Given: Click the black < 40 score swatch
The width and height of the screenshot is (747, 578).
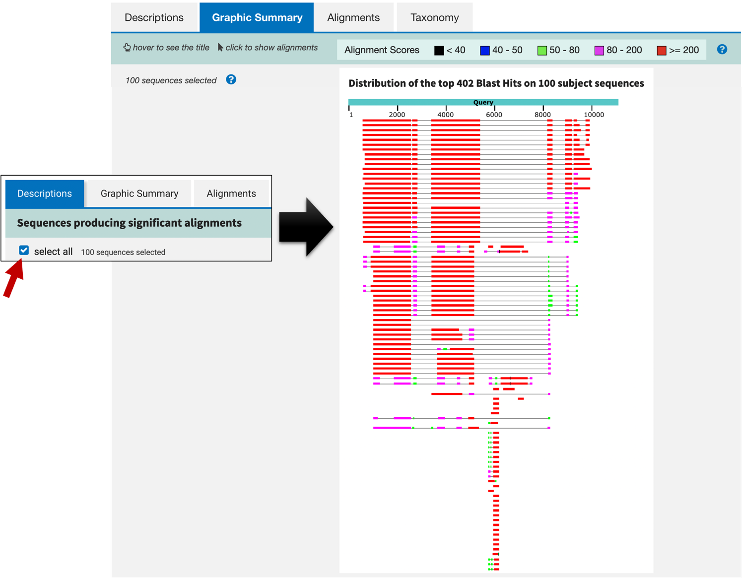Looking at the screenshot, I should click(439, 50).
